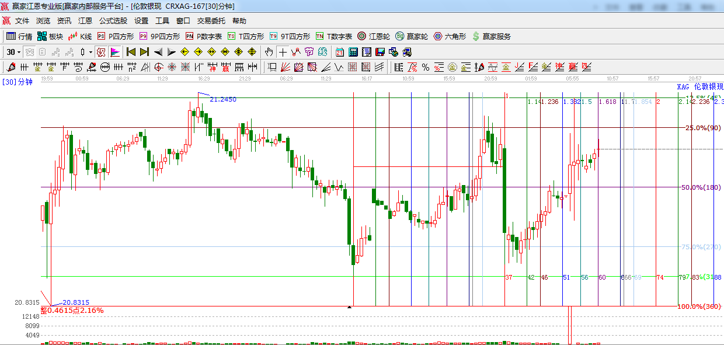Toggle the crosshair cursor mode

(283, 52)
